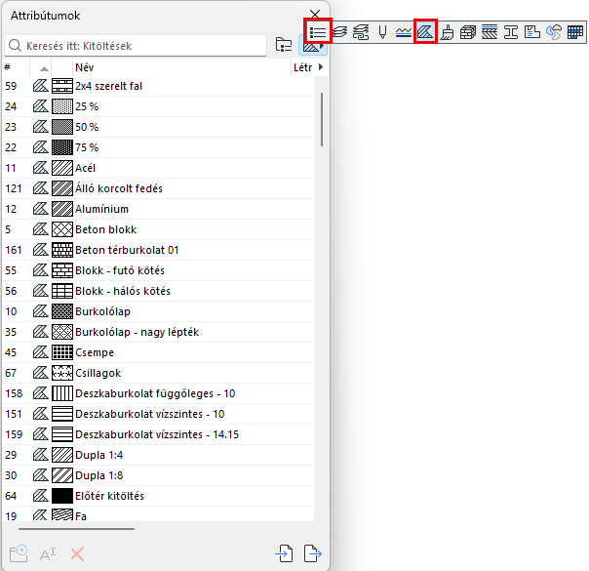The image size is (589, 571).
Task: Click the black Előtér kitöltés swatch
Action: pos(62,496)
